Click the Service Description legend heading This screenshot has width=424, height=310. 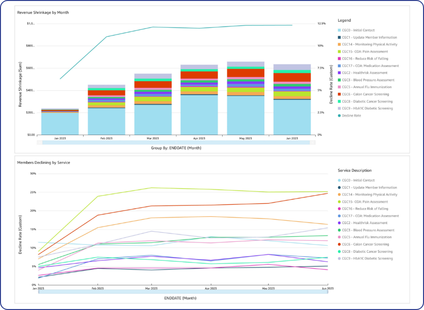pos(354,171)
